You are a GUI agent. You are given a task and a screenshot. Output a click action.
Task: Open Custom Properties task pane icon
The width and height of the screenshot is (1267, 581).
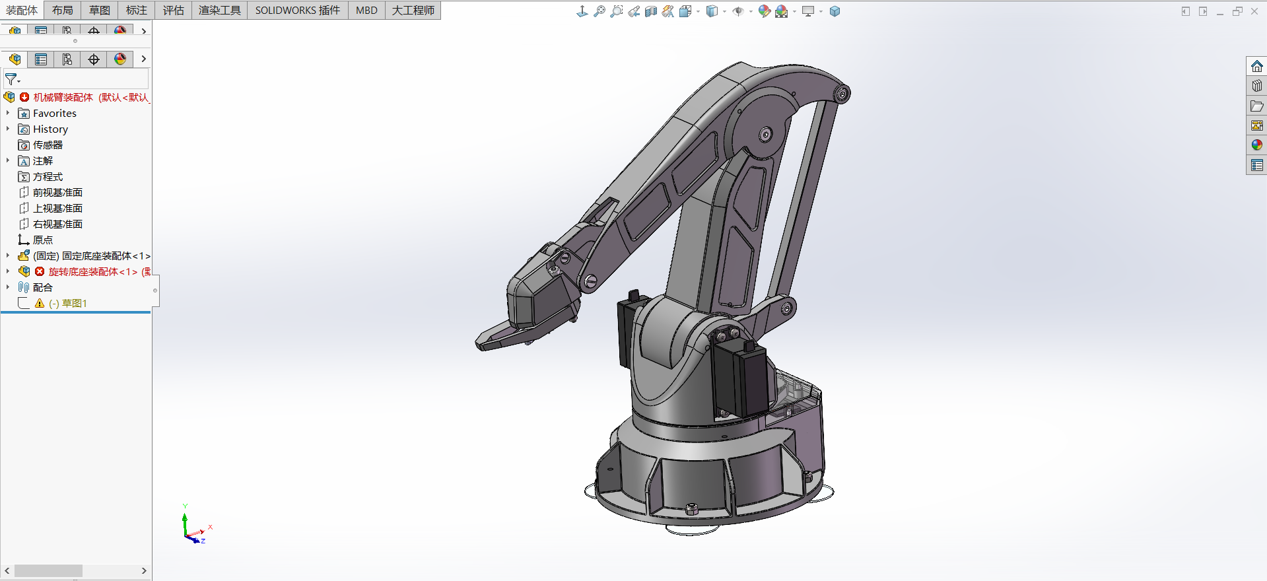pos(1257,165)
